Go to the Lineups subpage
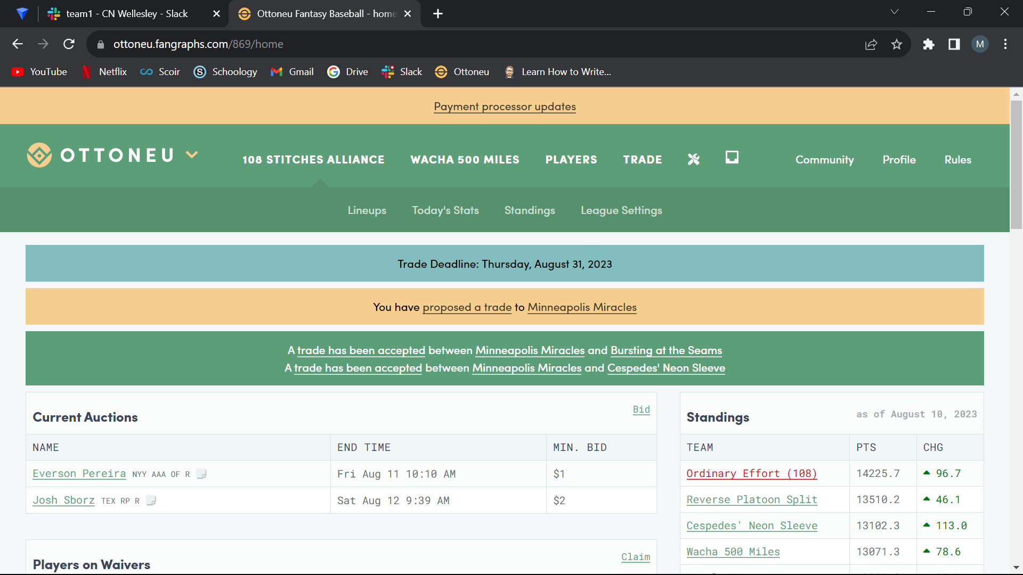The image size is (1023, 575). click(x=367, y=210)
